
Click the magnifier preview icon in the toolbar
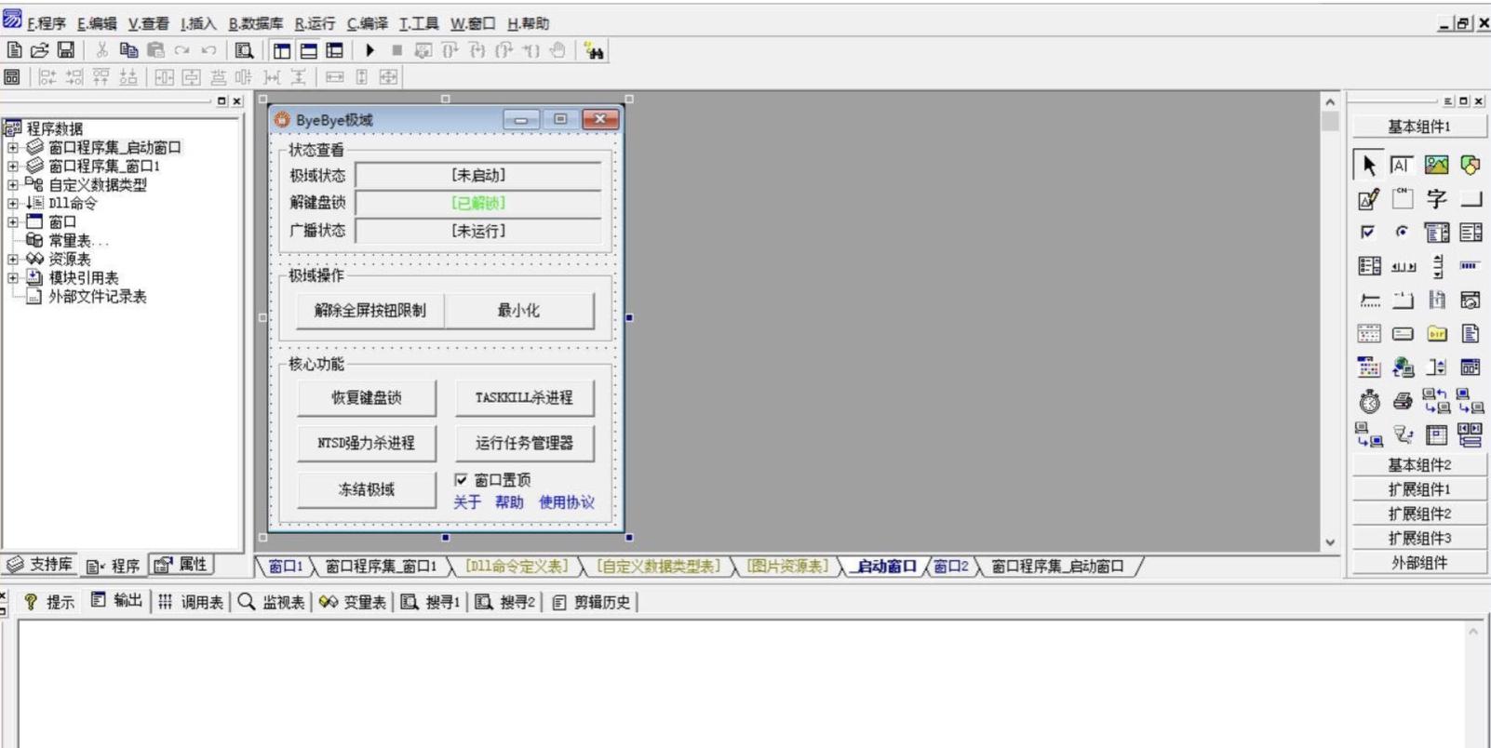pos(244,50)
